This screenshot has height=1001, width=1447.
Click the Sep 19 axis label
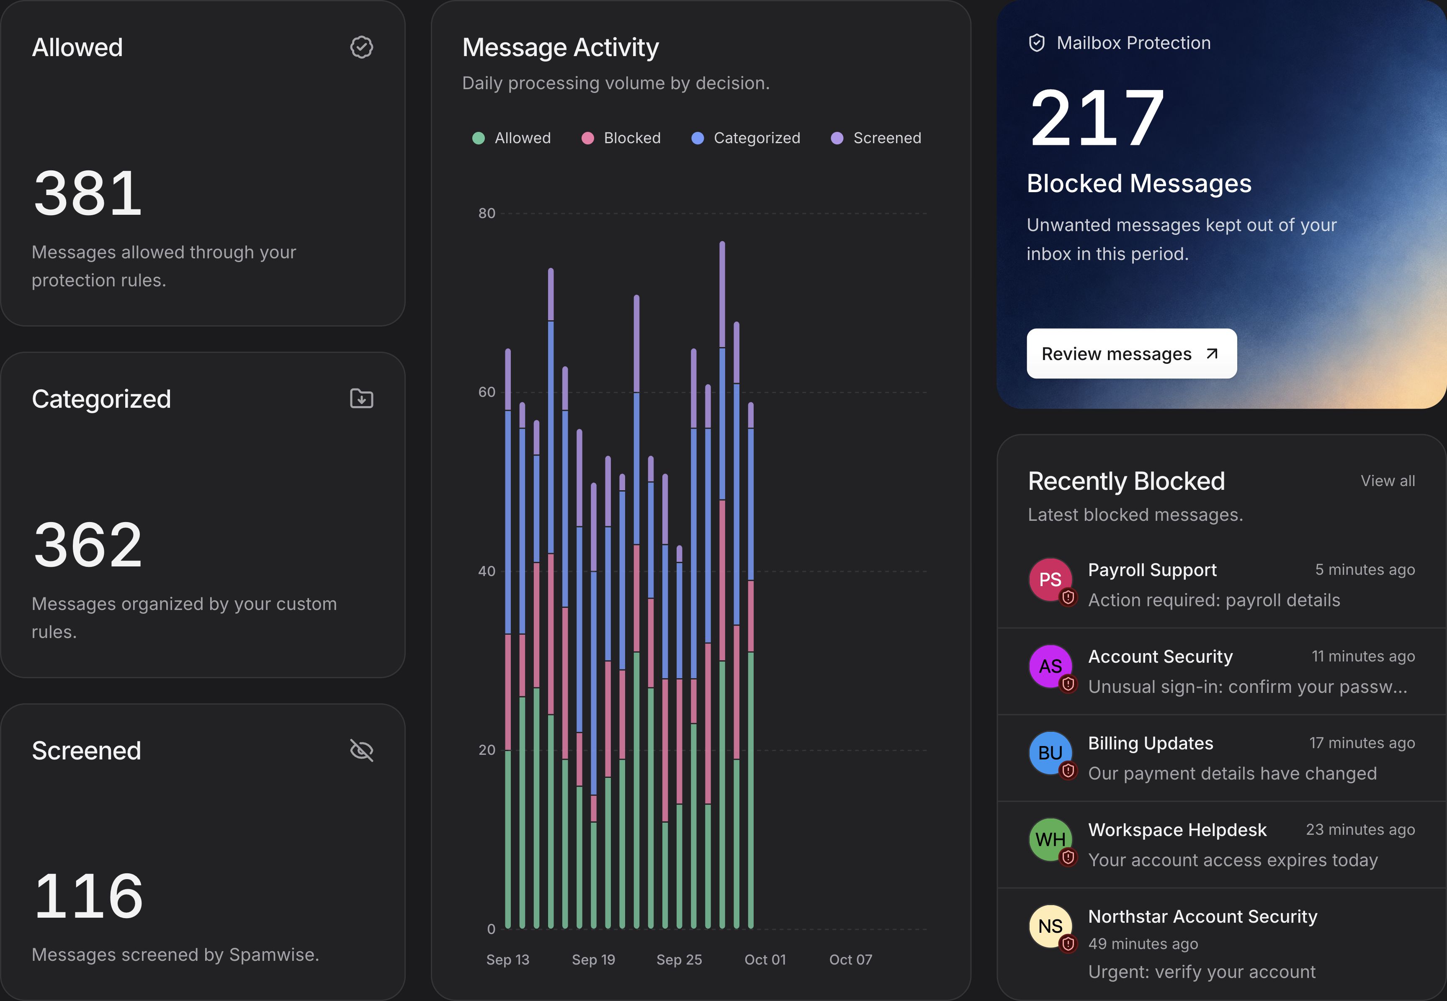click(x=593, y=960)
